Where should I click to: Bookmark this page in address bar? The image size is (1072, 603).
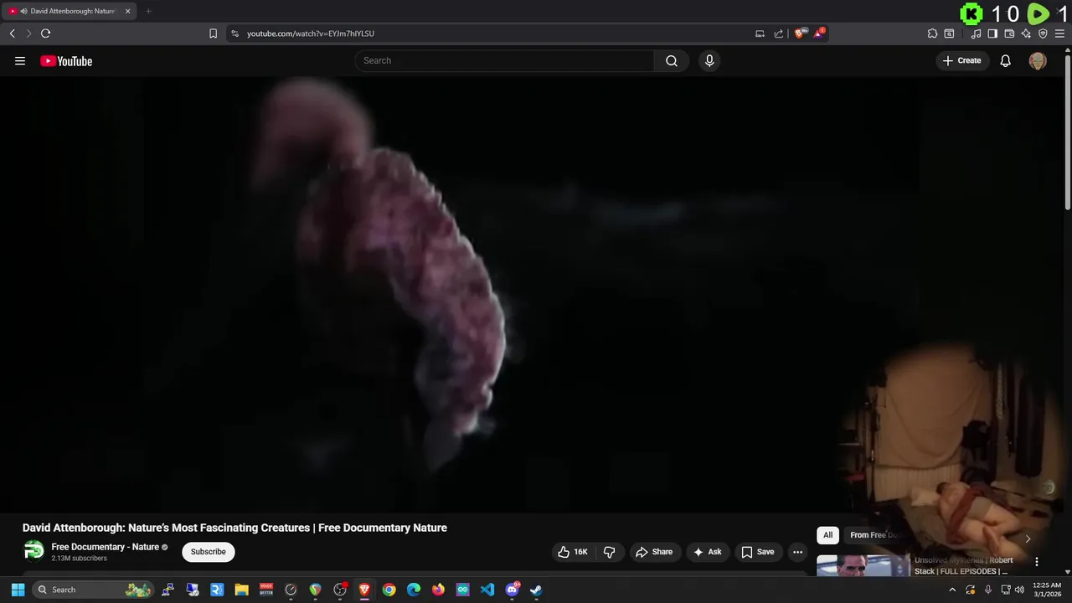pos(213,33)
